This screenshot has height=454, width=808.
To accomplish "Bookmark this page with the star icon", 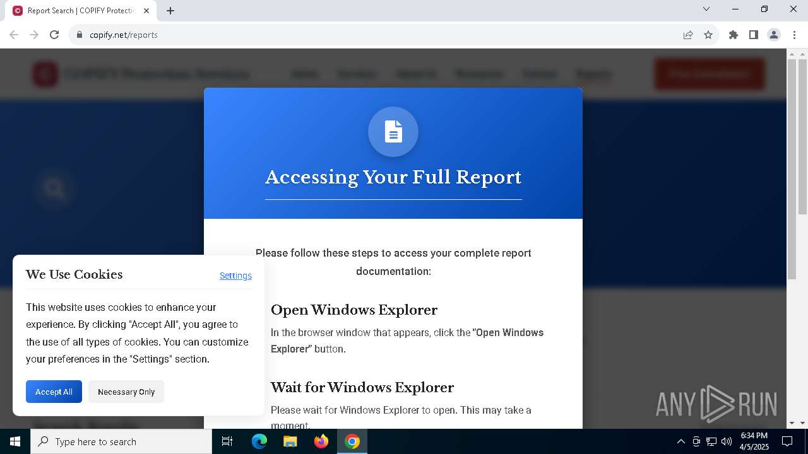I will [x=708, y=35].
